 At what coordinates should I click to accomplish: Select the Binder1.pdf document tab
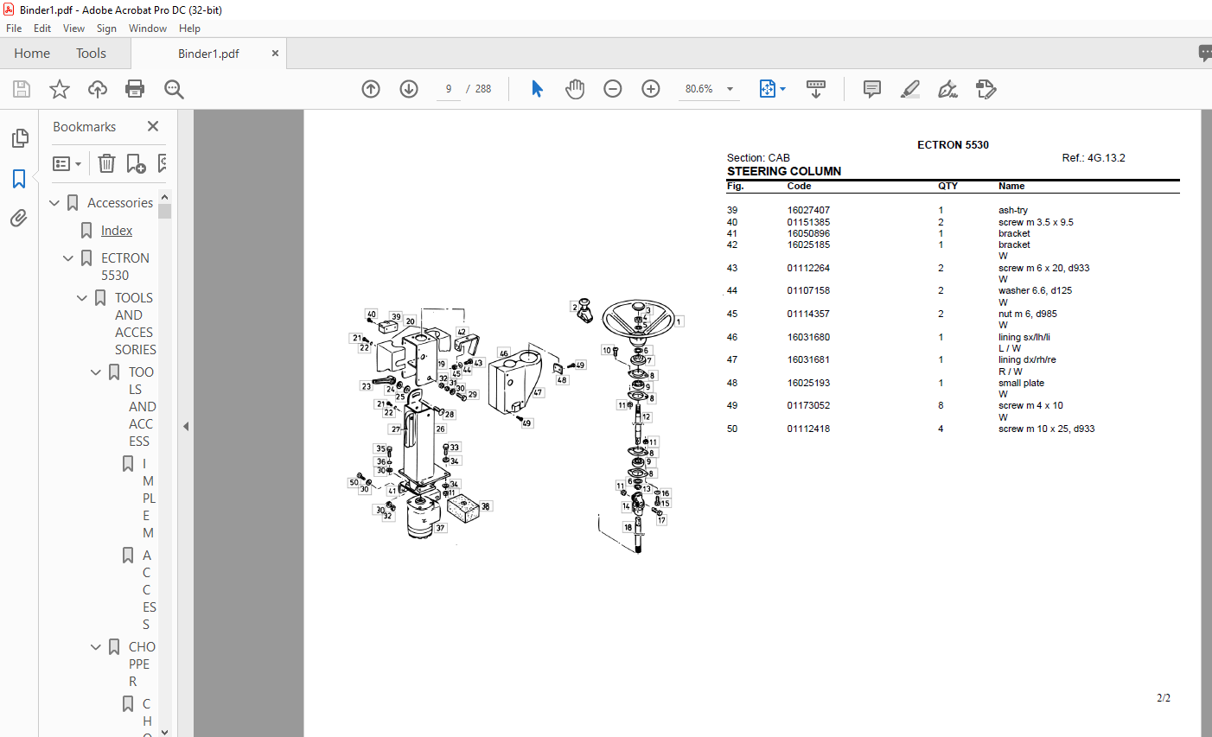pos(208,54)
